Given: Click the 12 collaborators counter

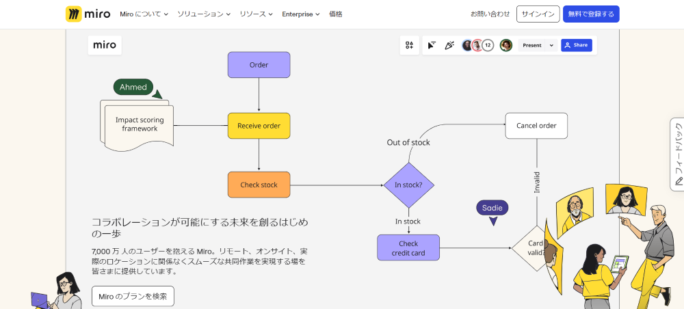Looking at the screenshot, I should (x=488, y=45).
